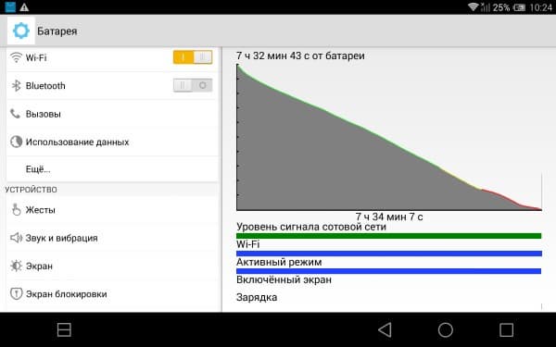Tap the 'Активный режим' label
This screenshot has height=347, width=556.
(x=279, y=262)
